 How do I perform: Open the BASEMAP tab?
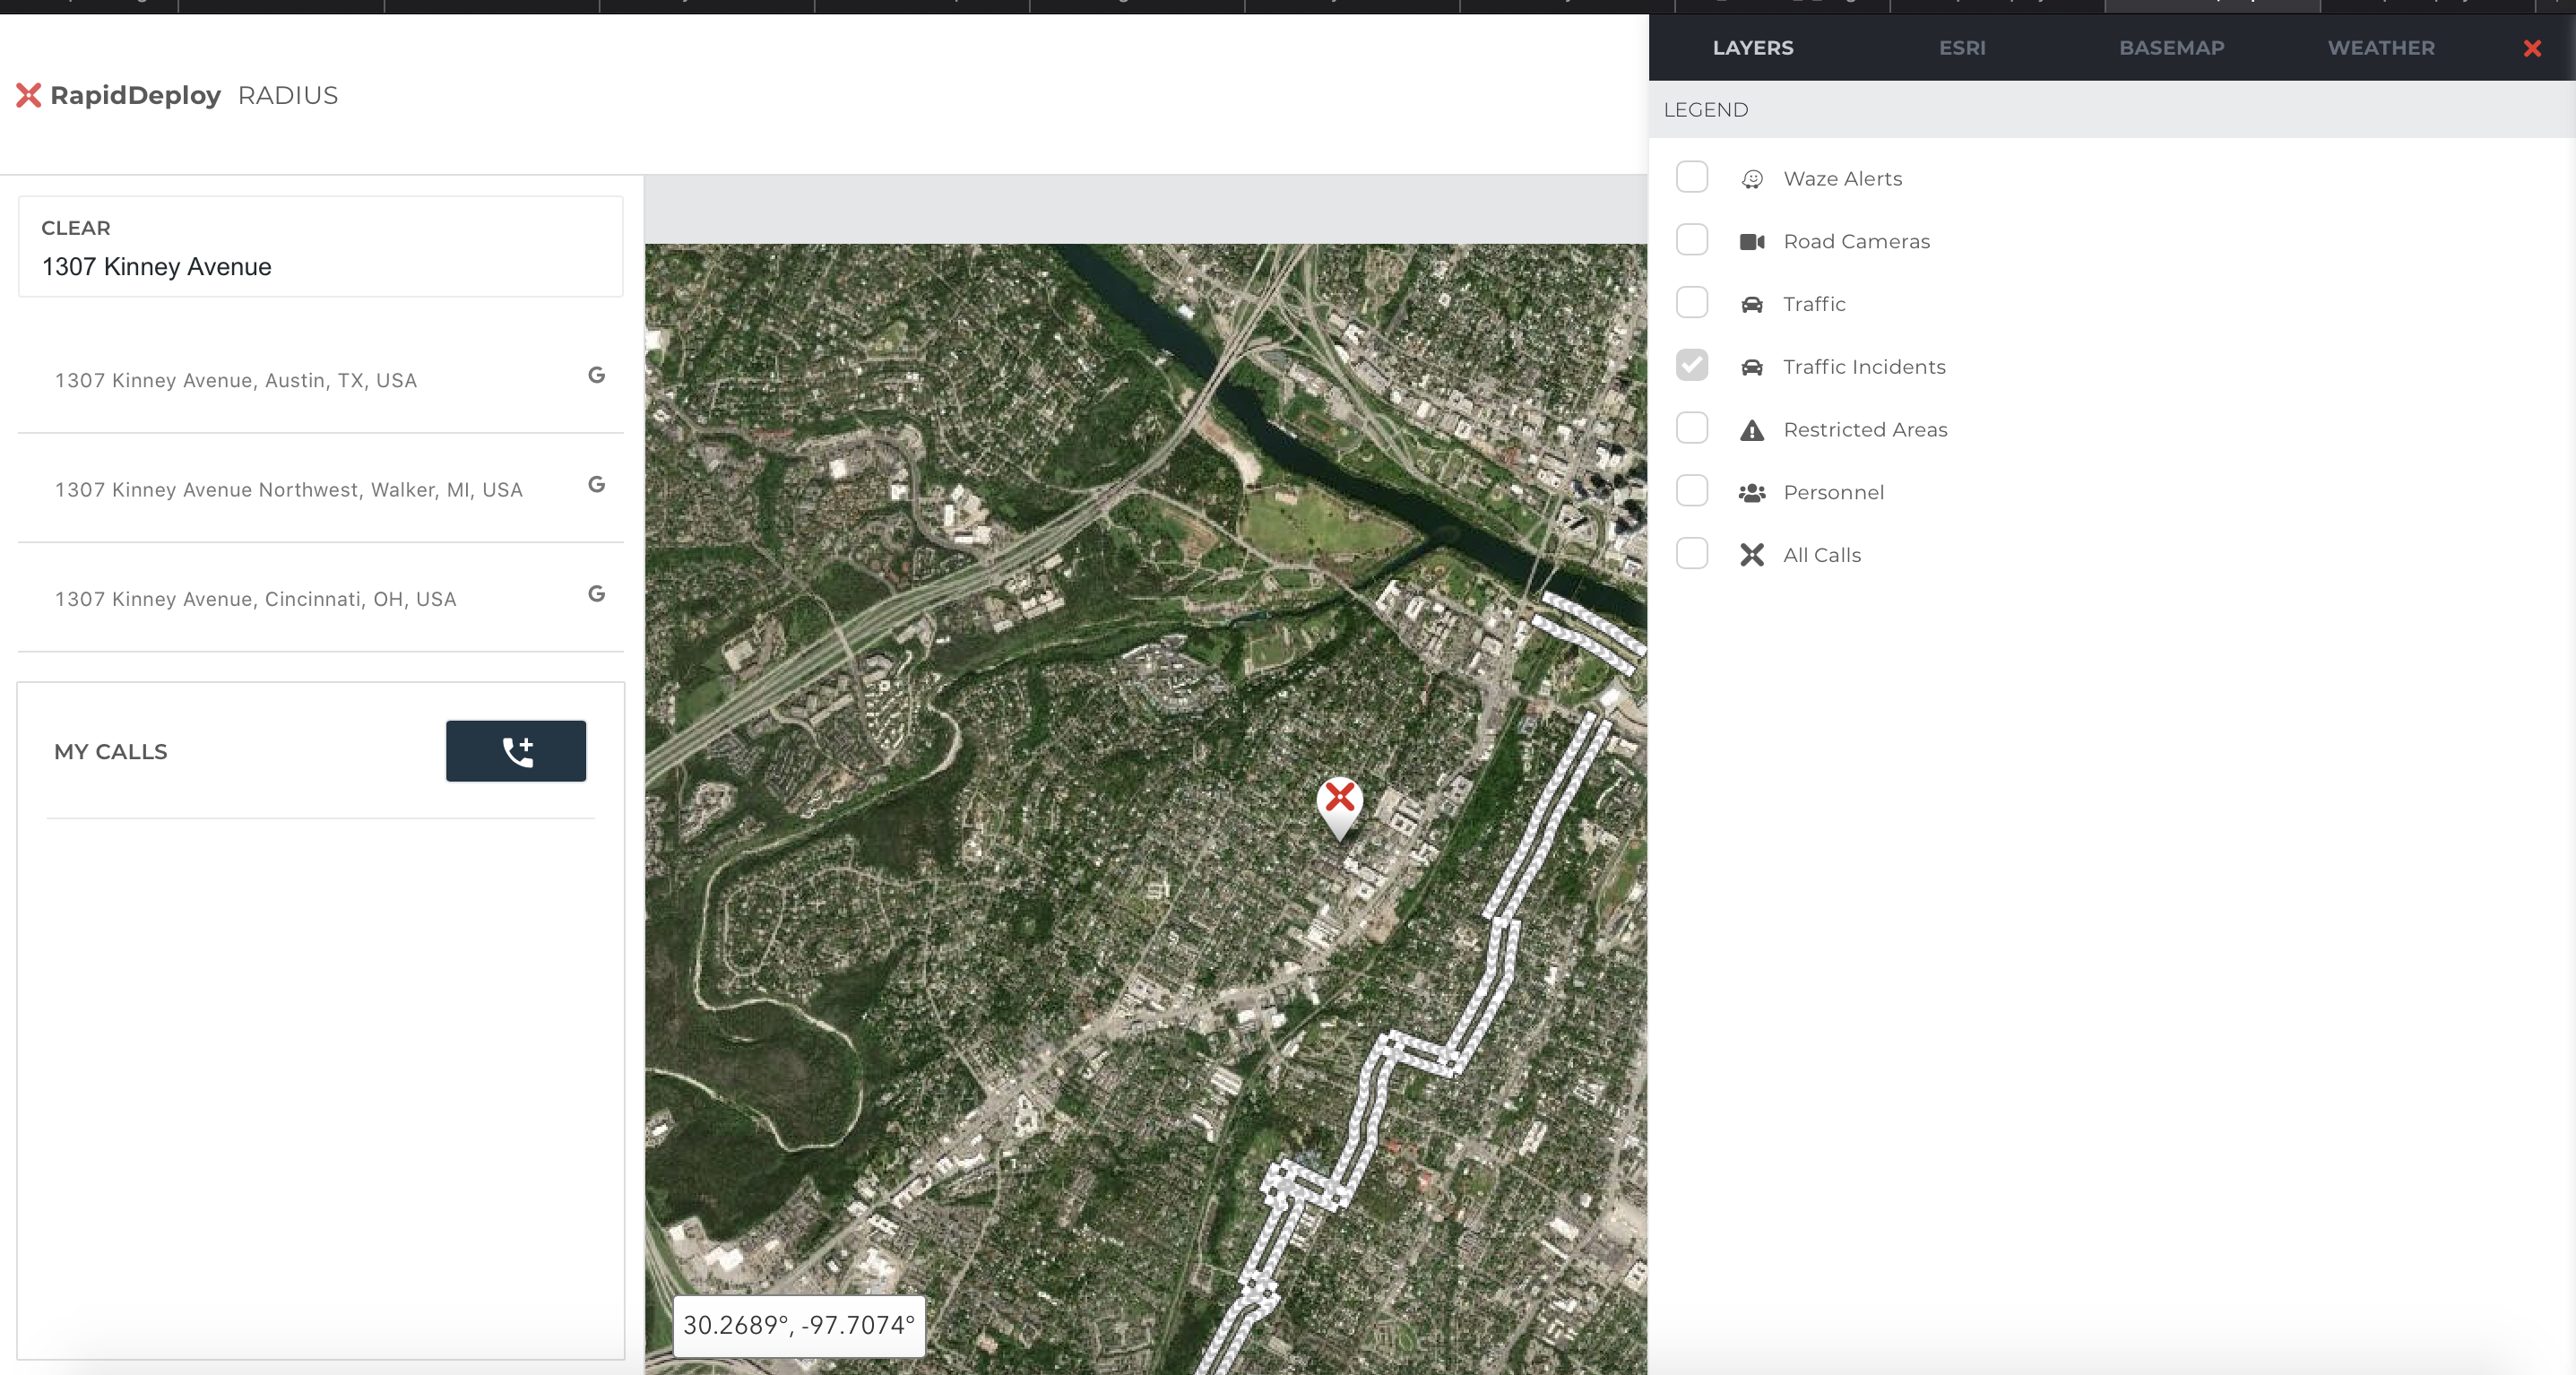[2171, 48]
